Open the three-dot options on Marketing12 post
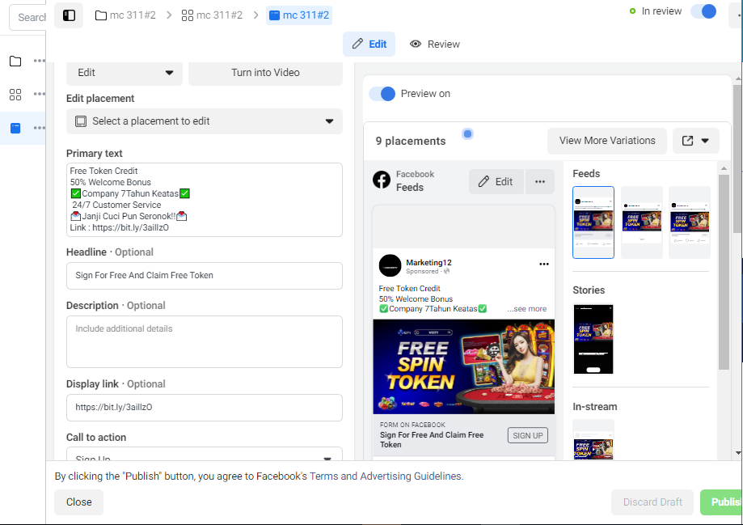The width and height of the screenshot is (743, 525). coord(543,265)
